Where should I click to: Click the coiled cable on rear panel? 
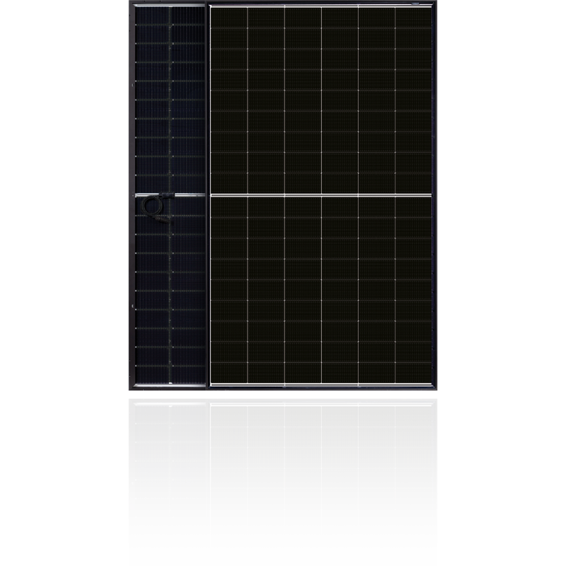tap(157, 207)
